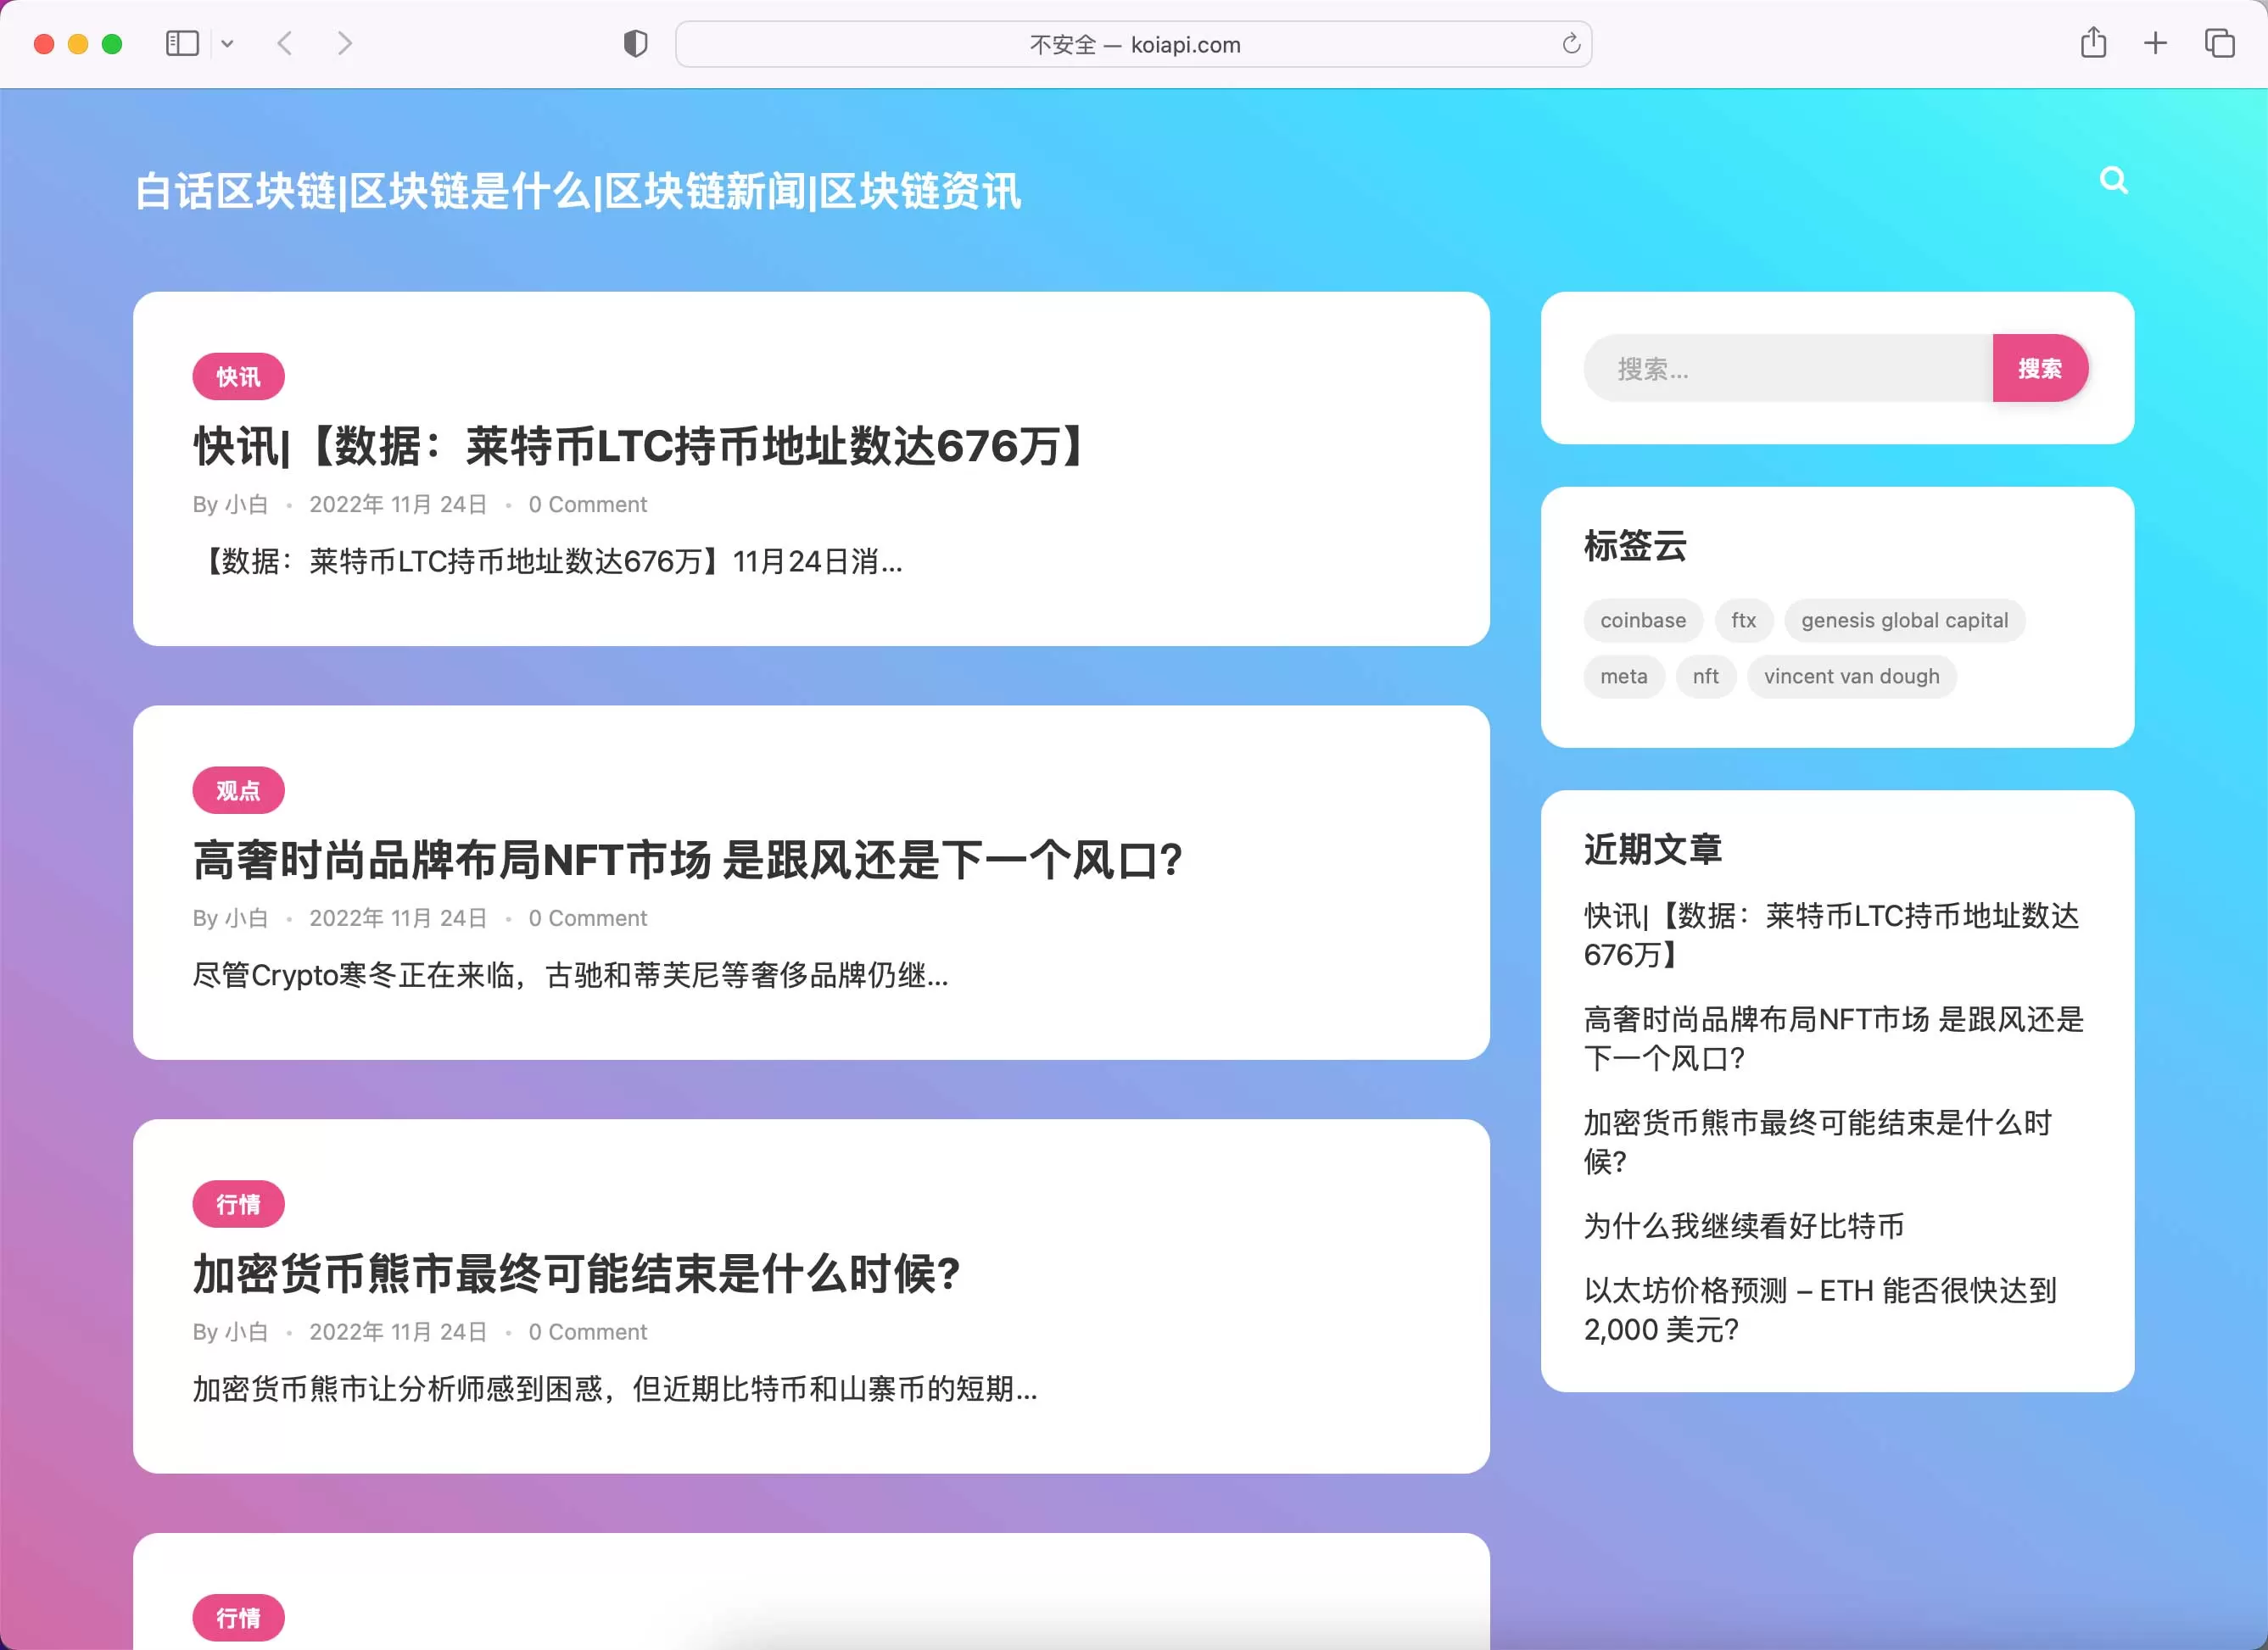This screenshot has height=1650, width=2268.
Task: Open the sidebar options dropdown chevron
Action: [x=228, y=44]
